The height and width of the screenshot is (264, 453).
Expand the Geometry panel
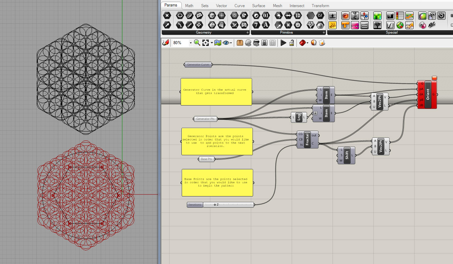click(x=247, y=33)
